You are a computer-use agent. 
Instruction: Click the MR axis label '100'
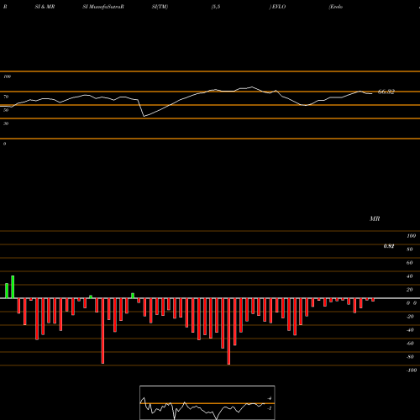coord(411,236)
